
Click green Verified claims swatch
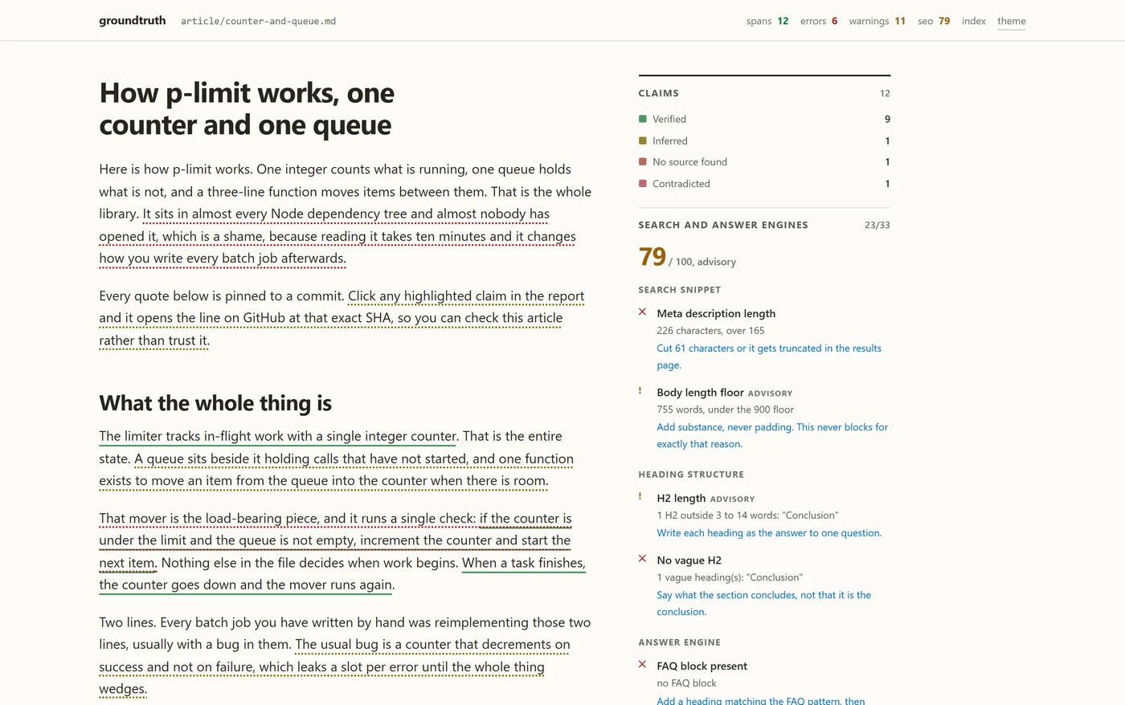click(642, 119)
